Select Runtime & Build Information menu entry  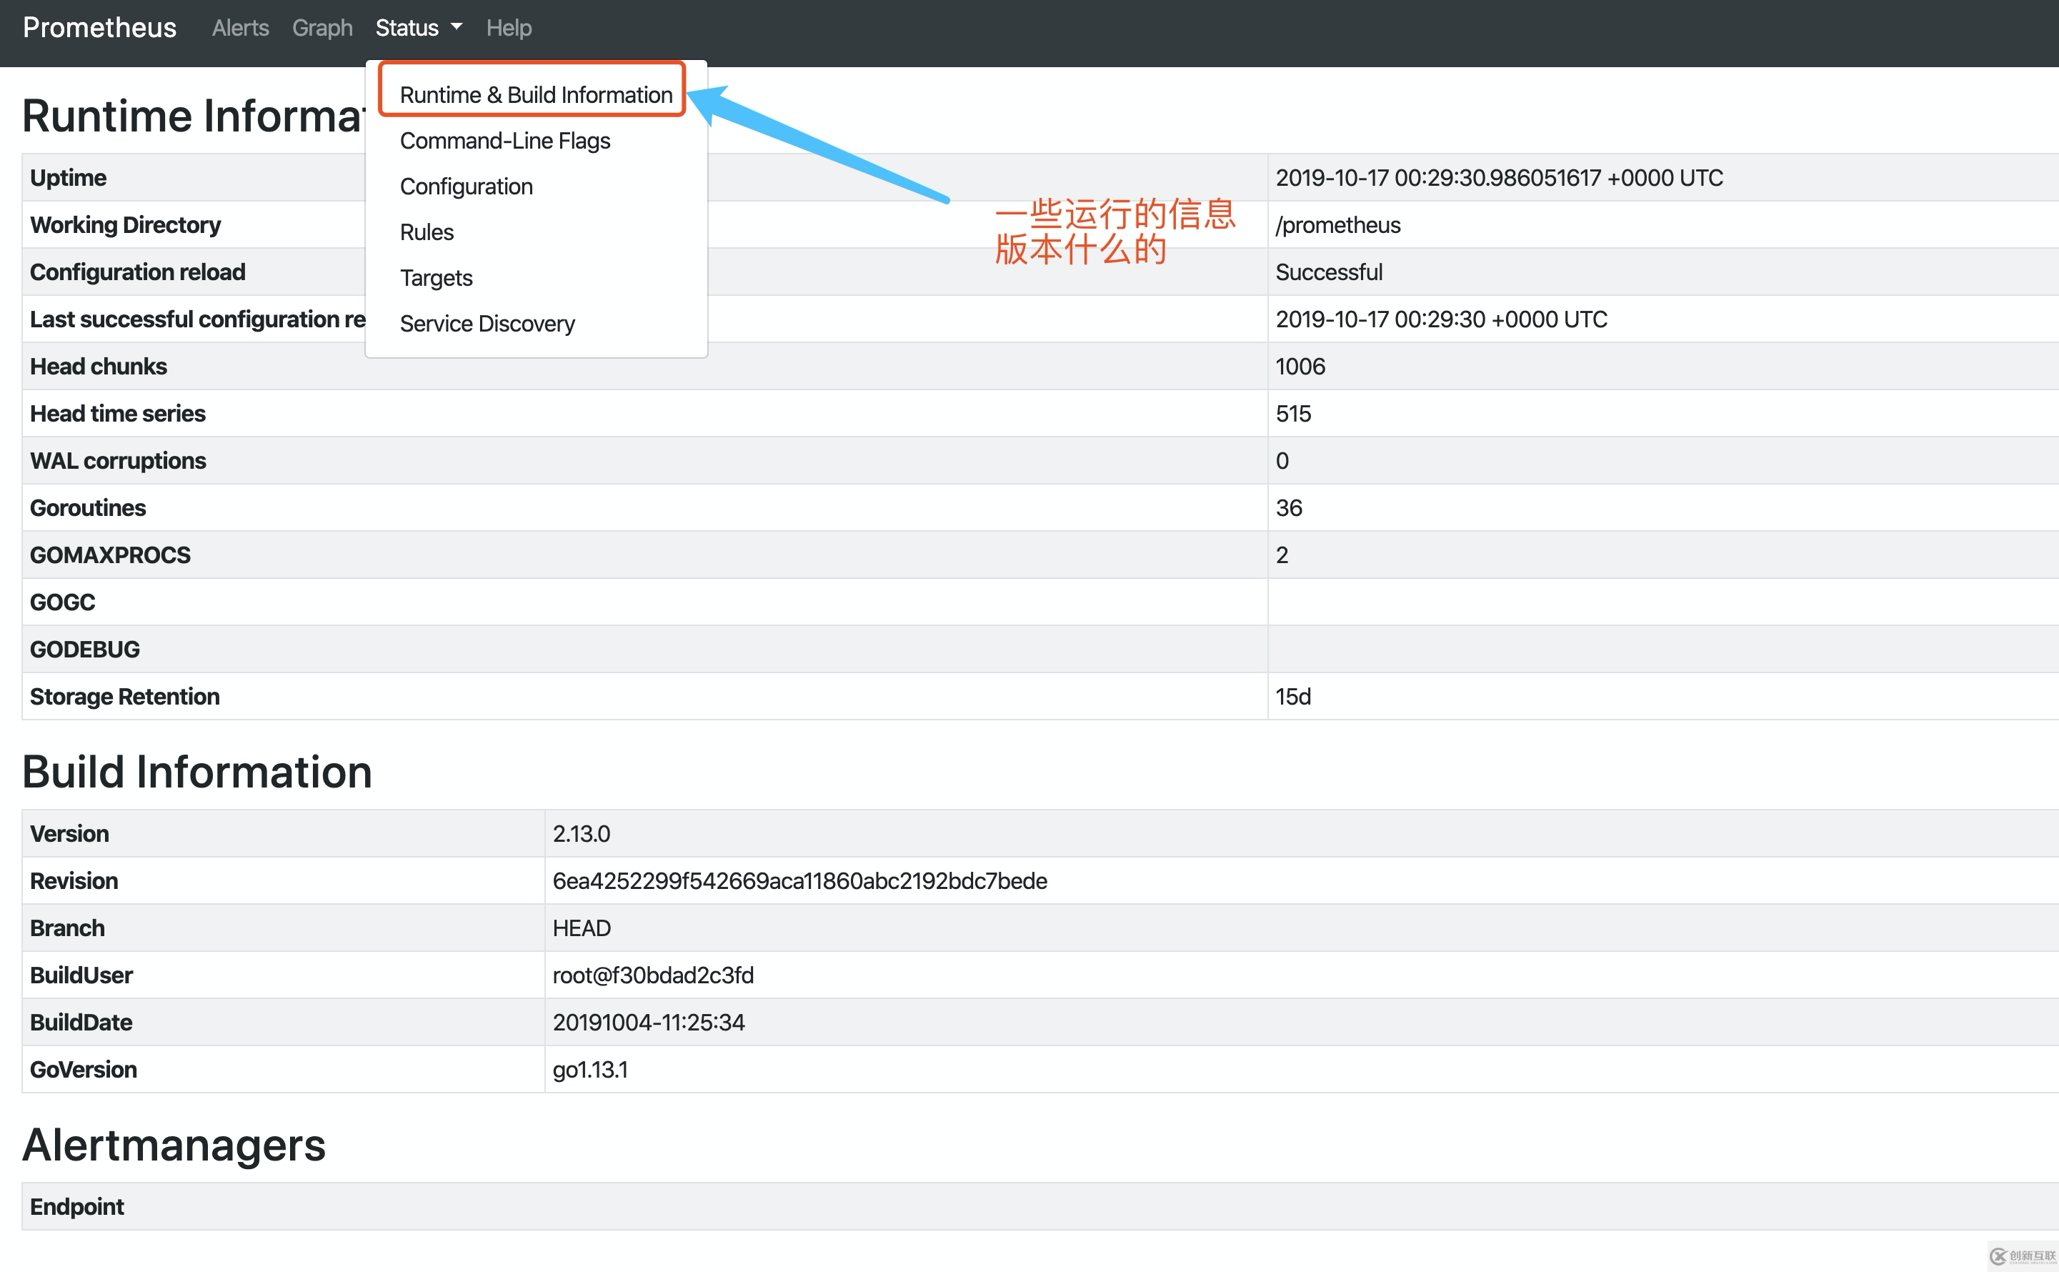(x=536, y=95)
